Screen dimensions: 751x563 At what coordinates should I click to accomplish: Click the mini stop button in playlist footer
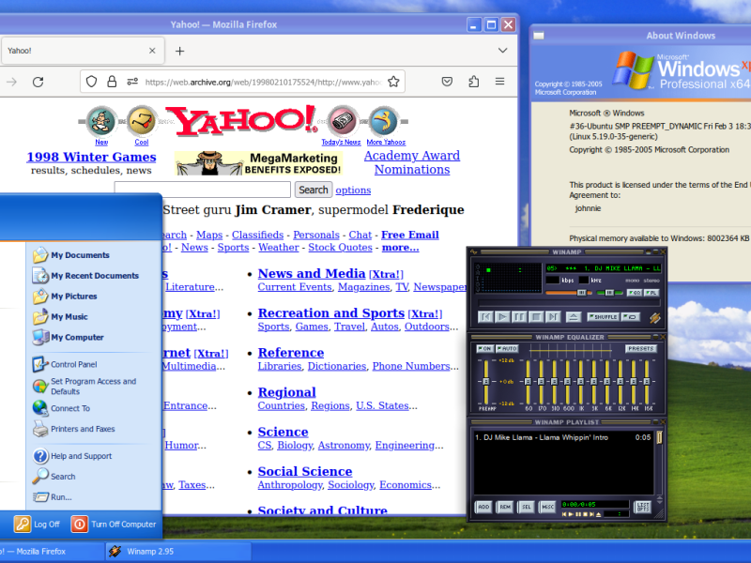[x=585, y=514]
